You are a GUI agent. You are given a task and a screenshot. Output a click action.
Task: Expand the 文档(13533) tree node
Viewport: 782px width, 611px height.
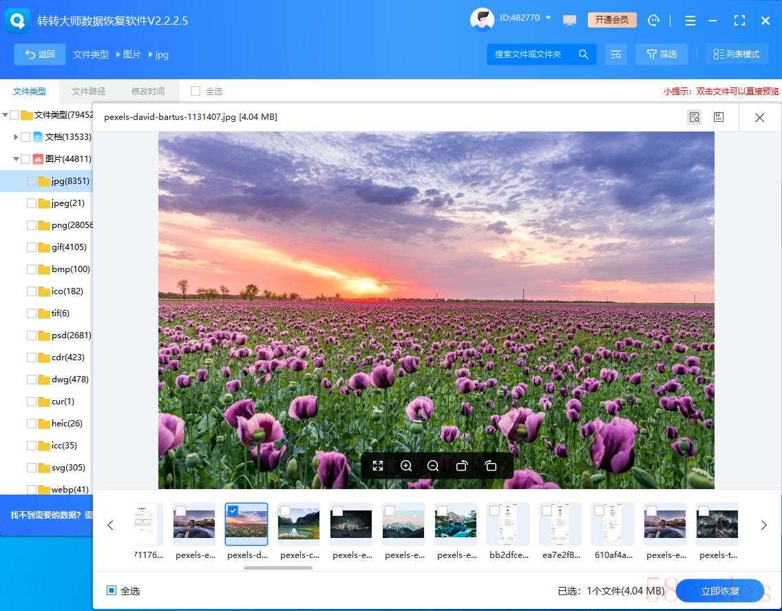click(16, 137)
